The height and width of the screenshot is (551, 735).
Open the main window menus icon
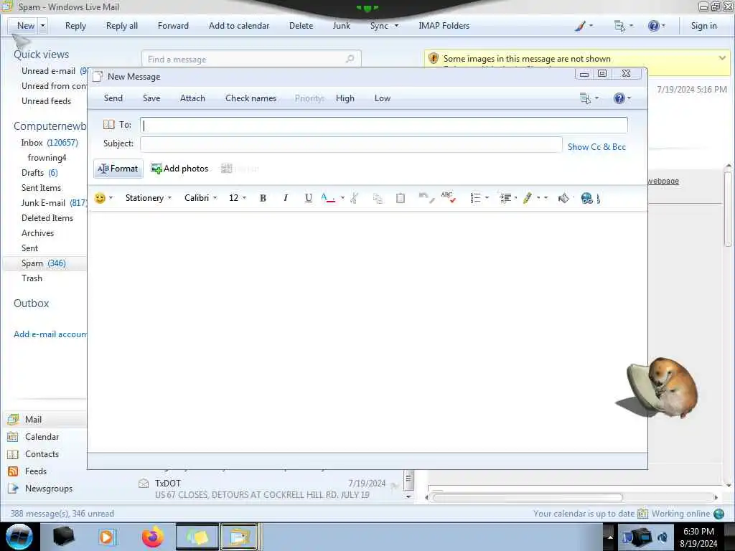619,26
